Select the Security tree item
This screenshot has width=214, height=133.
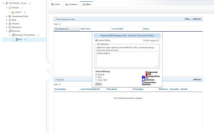tap(15, 24)
